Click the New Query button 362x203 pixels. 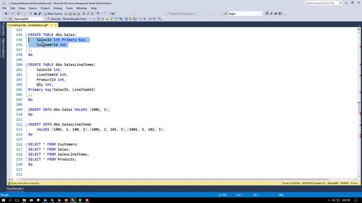point(53,14)
